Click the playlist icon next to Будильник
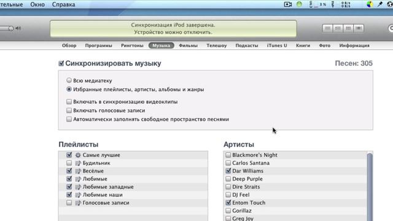This screenshot has height=221, width=393. (x=78, y=163)
